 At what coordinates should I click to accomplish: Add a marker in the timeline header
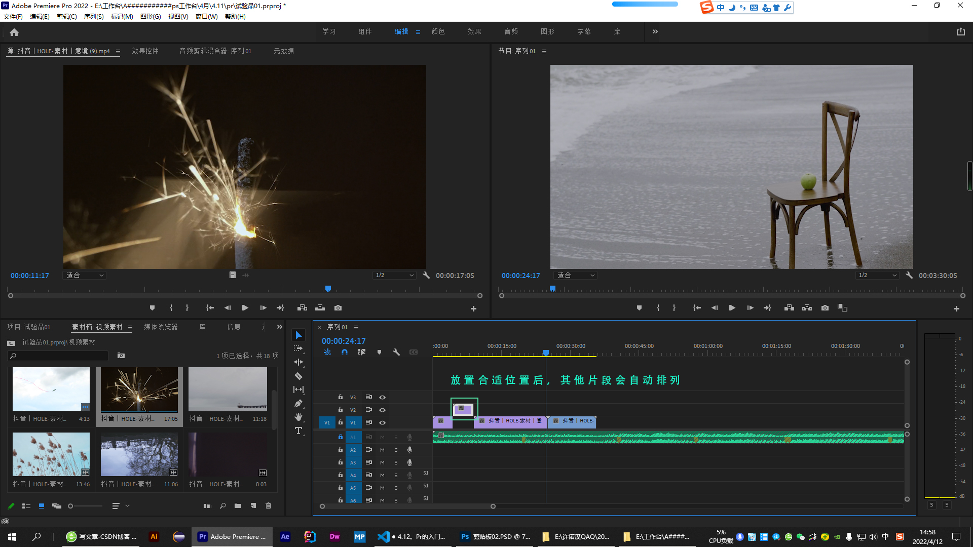379,352
